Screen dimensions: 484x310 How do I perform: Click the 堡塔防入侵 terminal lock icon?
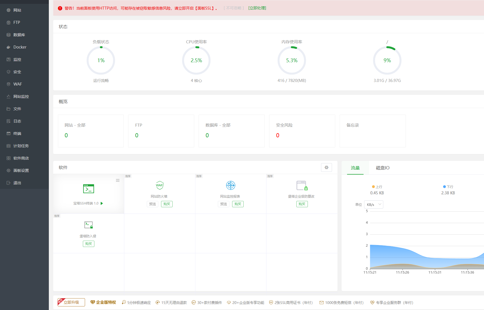(x=89, y=225)
